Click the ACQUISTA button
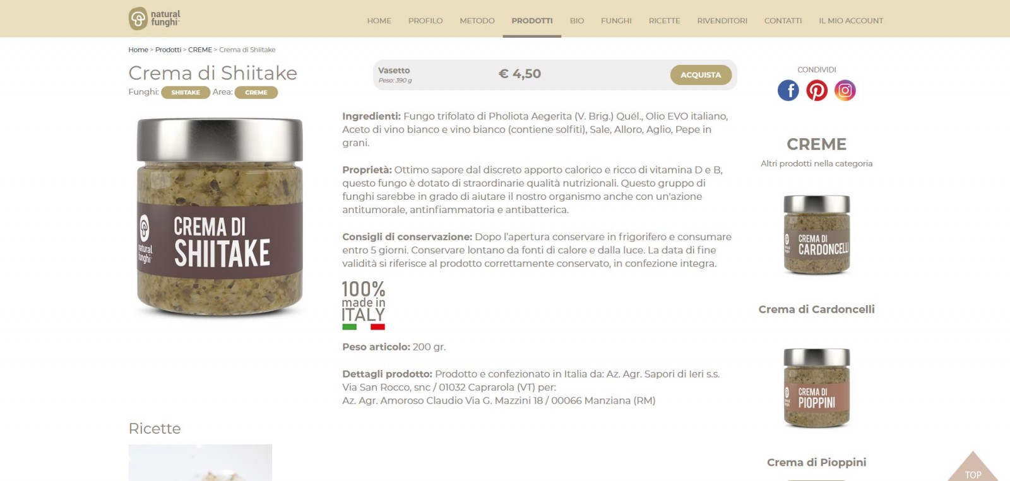Image resolution: width=1010 pixels, height=481 pixels. [x=701, y=74]
